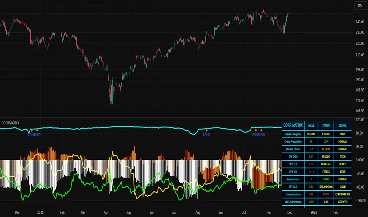368x217 pixels.
Task: Click the 240.00 price scale label
Action: 360,22
